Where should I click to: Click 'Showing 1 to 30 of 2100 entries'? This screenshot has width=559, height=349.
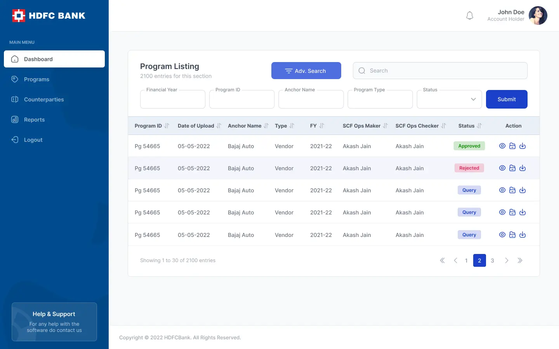178,261
